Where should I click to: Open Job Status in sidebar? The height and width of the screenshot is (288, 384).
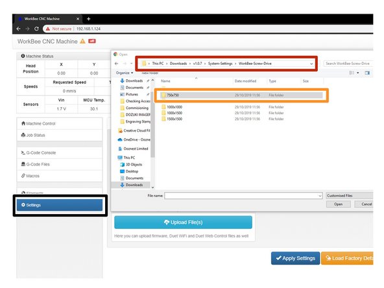[60, 135]
